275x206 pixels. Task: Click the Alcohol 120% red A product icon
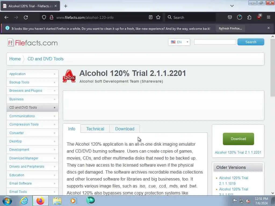tap(69, 76)
